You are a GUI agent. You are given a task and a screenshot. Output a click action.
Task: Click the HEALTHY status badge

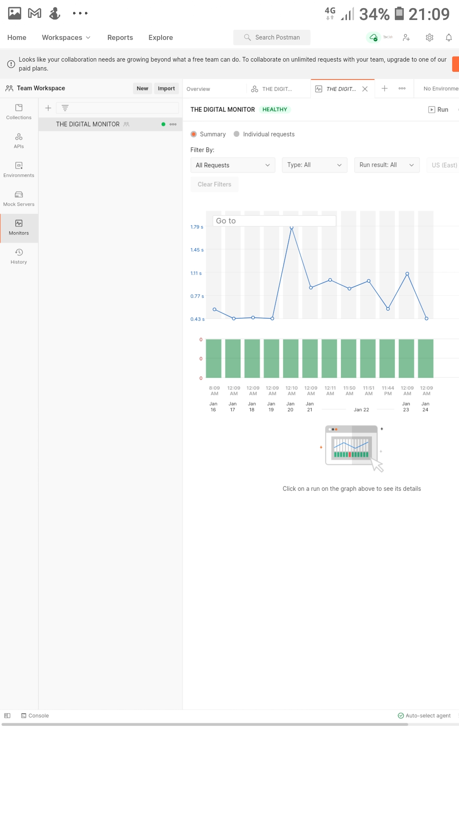click(275, 110)
